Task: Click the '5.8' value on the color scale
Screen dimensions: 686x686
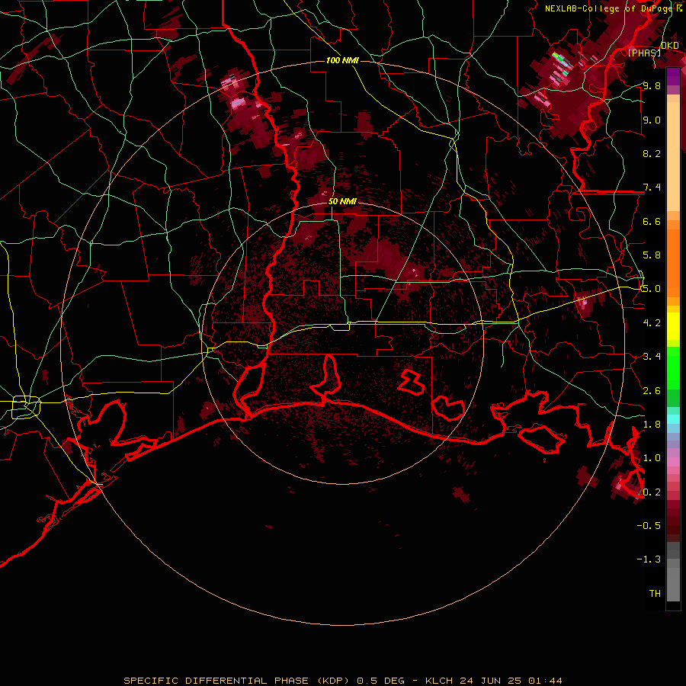Action: pyautogui.click(x=652, y=255)
